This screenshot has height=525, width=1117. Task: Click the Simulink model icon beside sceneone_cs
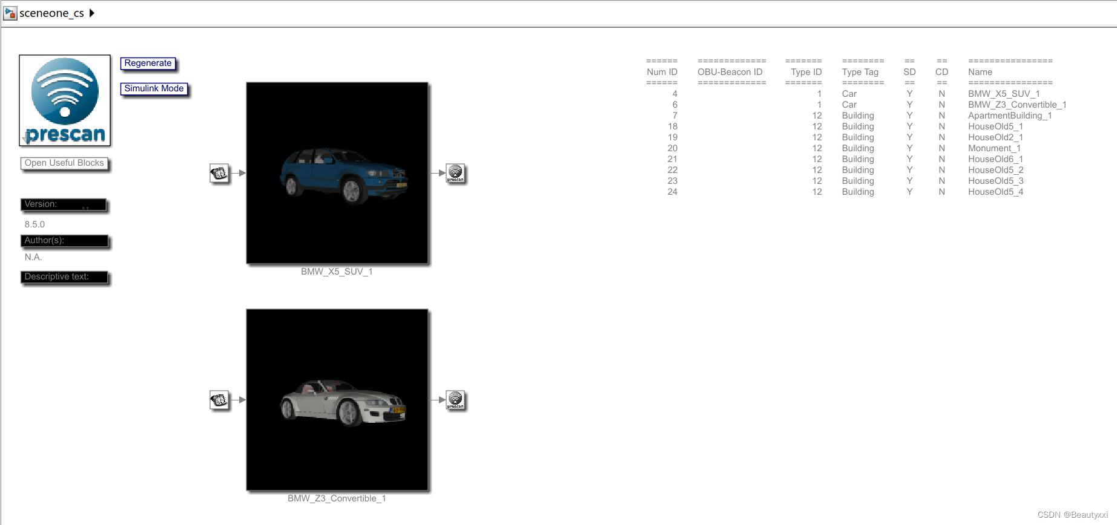(10, 13)
